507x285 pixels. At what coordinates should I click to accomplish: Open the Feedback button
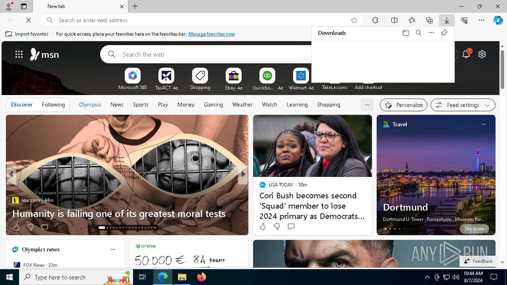tap(478, 261)
